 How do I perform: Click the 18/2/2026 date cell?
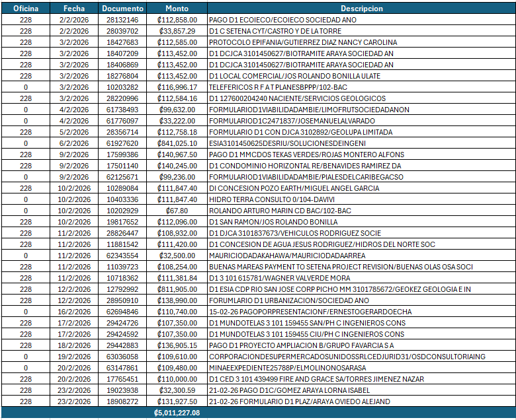coord(73,345)
